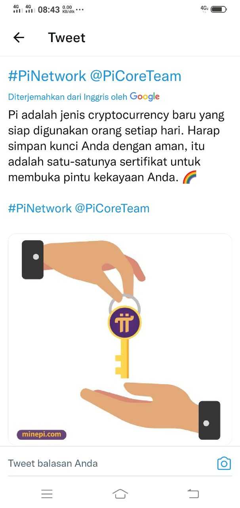This screenshot has width=240, height=508.
Task: Tap the "Tweet" header title
Action: coord(67,38)
